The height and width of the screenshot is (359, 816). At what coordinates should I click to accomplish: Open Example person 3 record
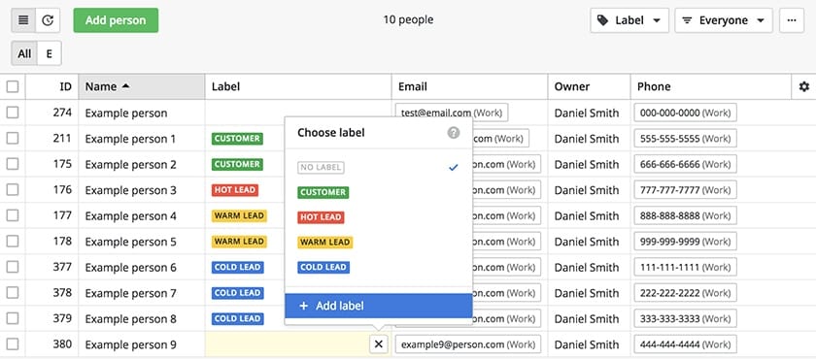[130, 190]
